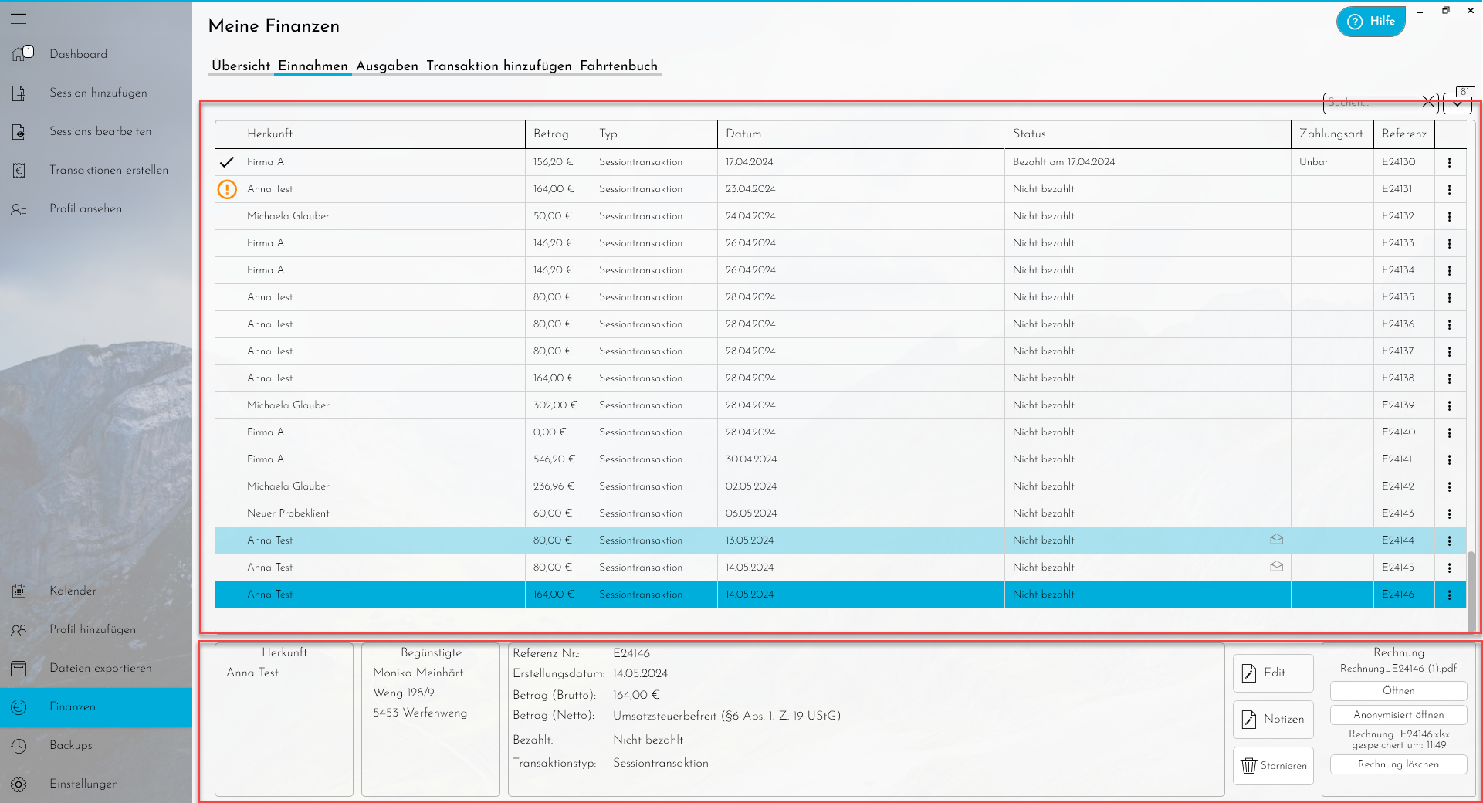Click the checkmark icon on the Firma A E24130 row
This screenshot has height=803, width=1483.
point(227,162)
